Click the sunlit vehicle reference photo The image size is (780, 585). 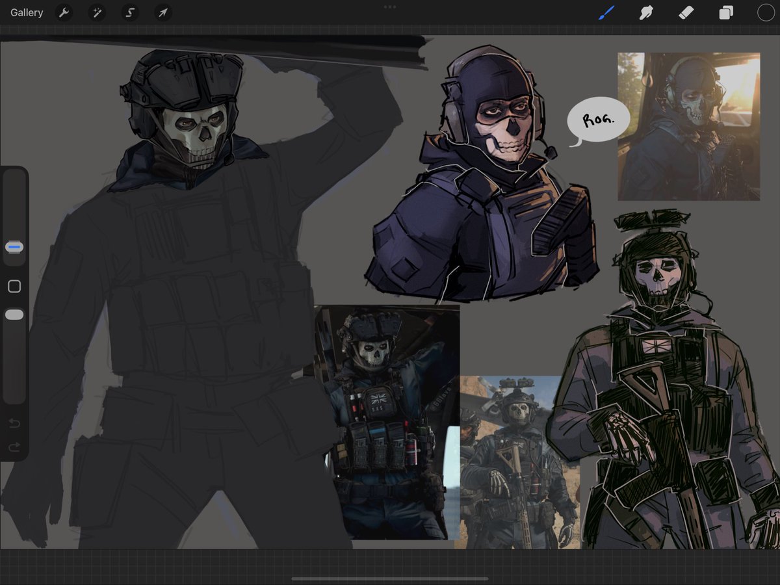click(688, 127)
